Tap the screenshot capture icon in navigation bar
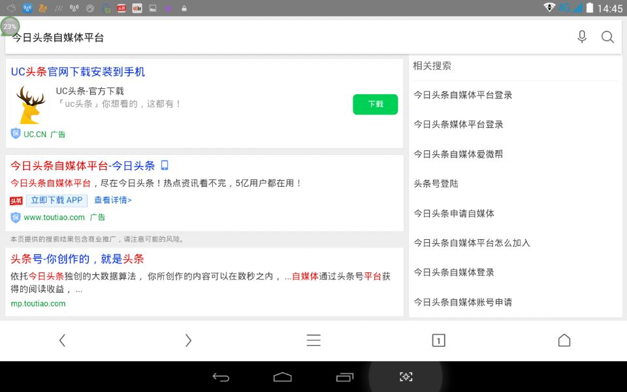627x392 pixels. (x=406, y=377)
